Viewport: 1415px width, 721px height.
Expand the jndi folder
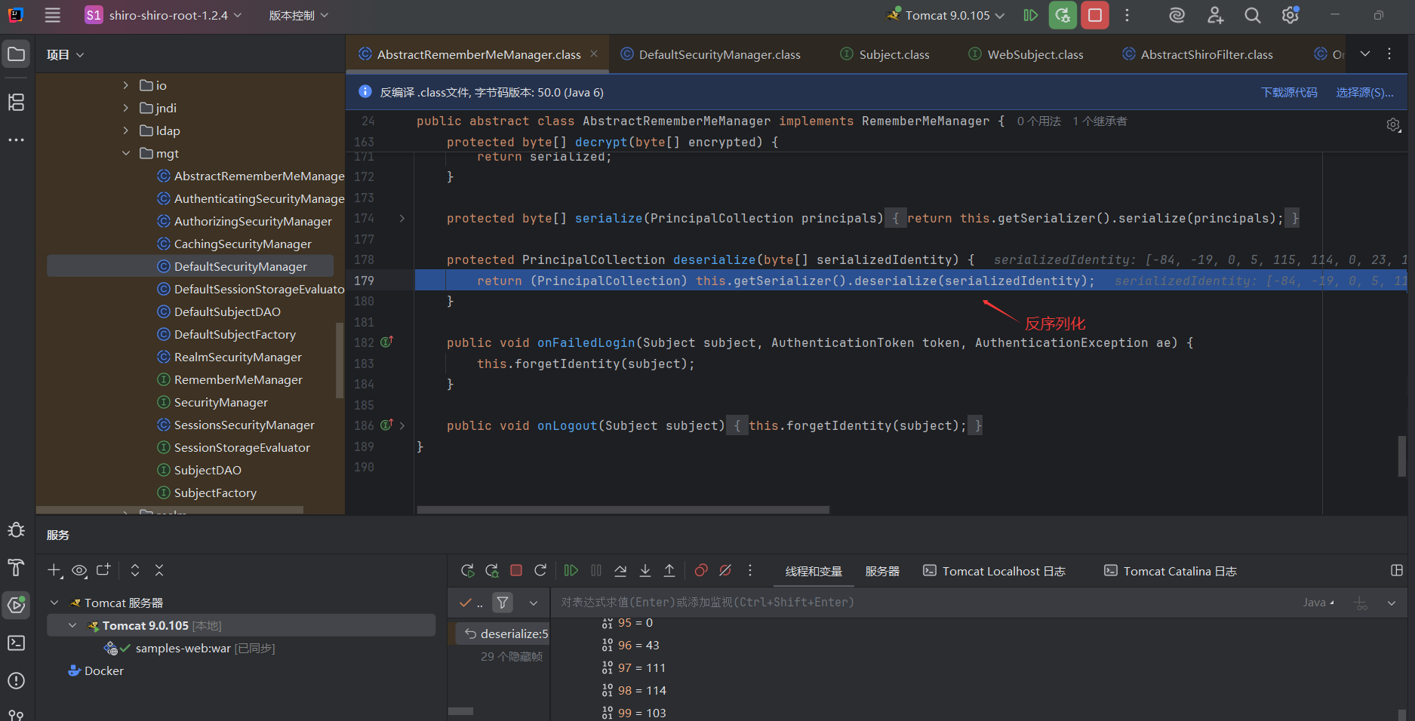[126, 109]
